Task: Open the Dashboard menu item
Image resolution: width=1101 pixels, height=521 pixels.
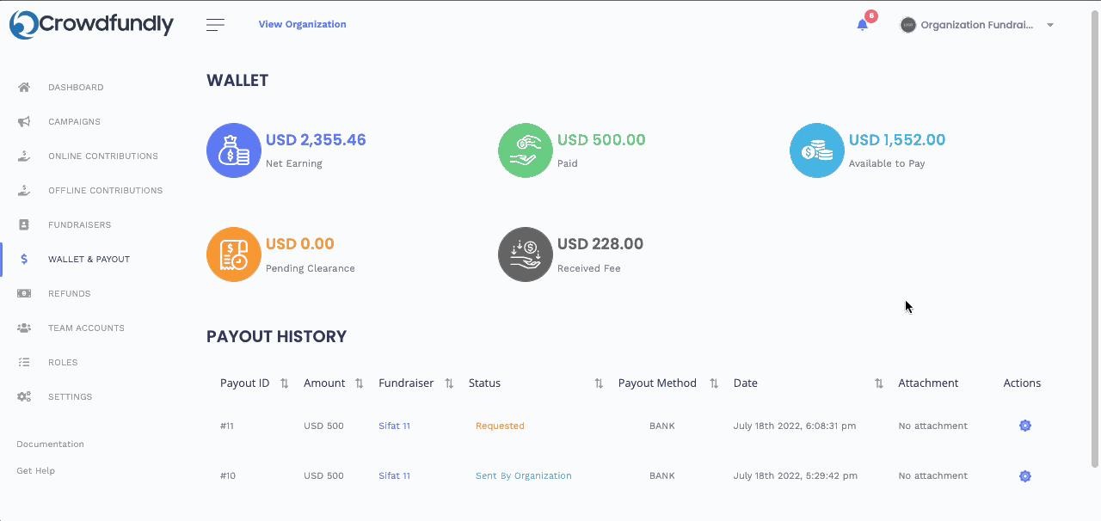Action: [x=76, y=87]
